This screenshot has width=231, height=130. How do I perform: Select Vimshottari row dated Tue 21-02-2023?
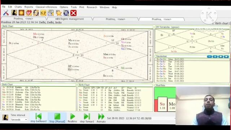[x=192, y=62]
